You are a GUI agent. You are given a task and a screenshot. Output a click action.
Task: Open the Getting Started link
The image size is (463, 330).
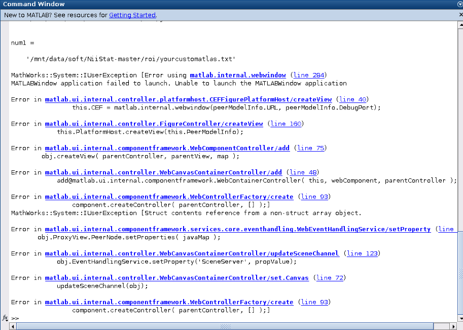(132, 15)
